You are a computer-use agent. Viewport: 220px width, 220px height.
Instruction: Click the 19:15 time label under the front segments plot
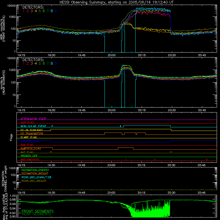click(x=21, y=55)
